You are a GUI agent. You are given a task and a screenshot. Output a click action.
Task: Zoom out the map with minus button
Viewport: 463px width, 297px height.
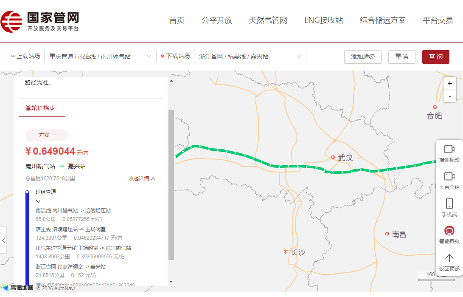click(x=449, y=96)
